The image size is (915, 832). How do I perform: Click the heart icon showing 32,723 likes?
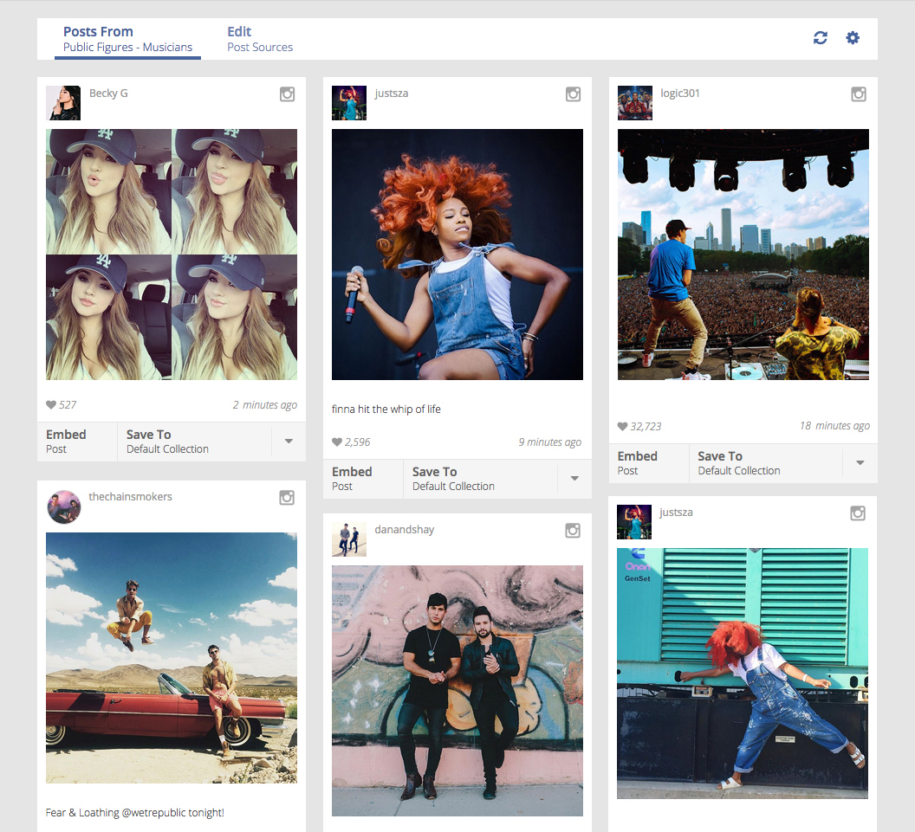tap(623, 425)
